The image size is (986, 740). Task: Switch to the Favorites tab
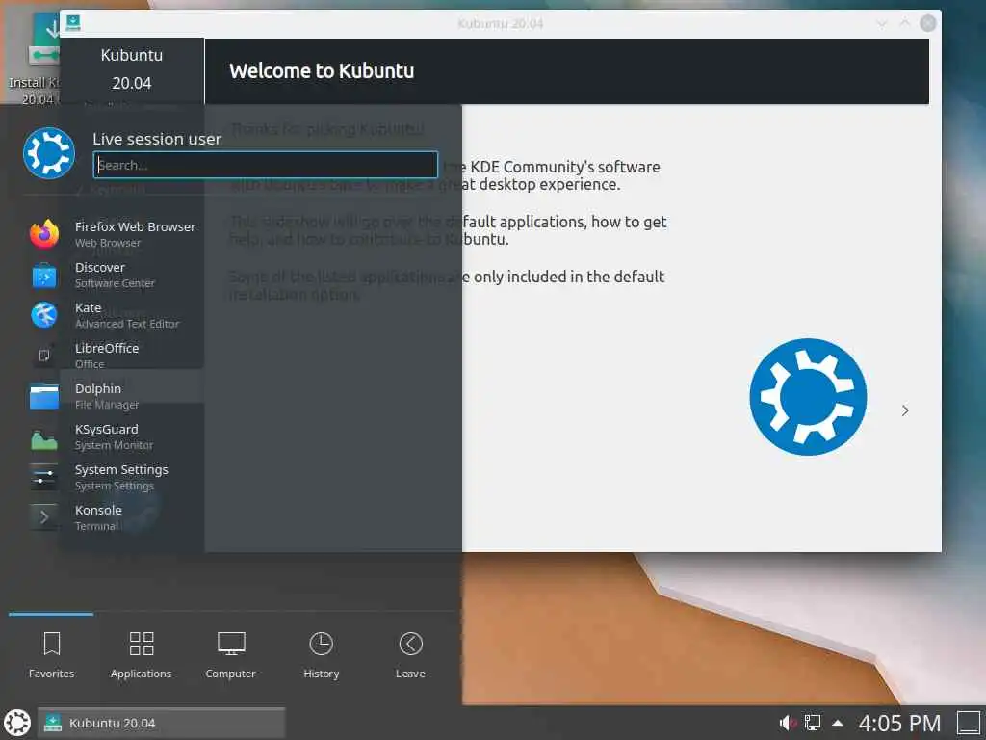tap(52, 655)
